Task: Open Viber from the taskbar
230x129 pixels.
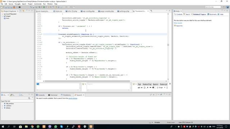Action: pos(50,126)
